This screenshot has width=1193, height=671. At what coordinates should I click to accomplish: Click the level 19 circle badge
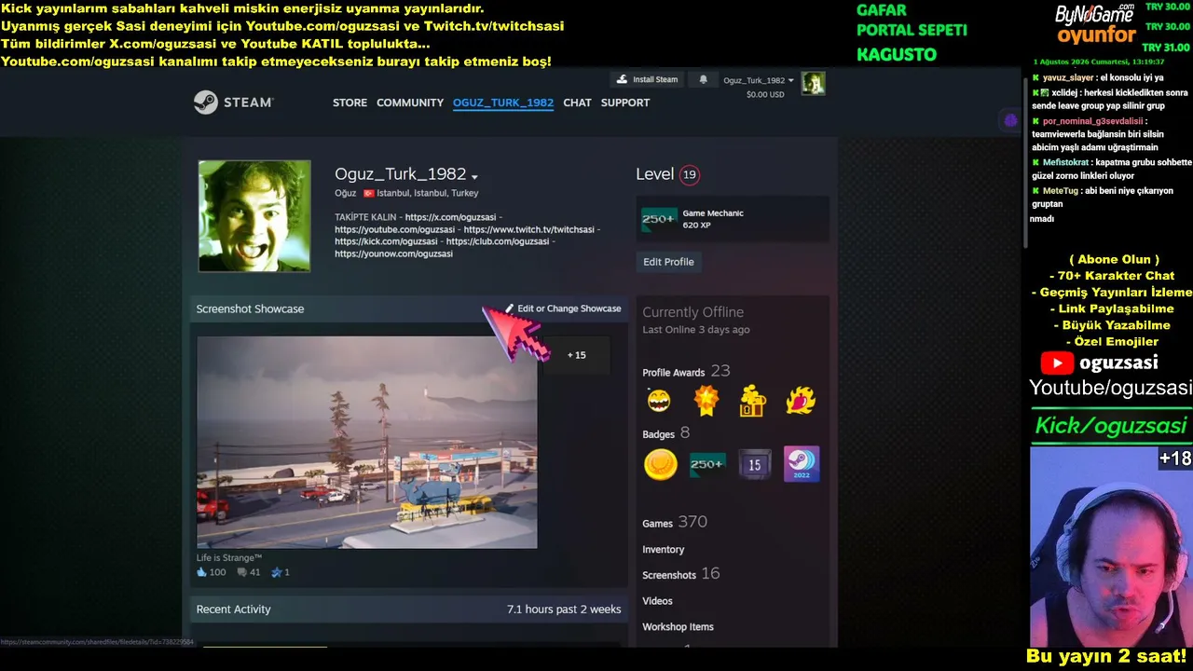pyautogui.click(x=690, y=174)
